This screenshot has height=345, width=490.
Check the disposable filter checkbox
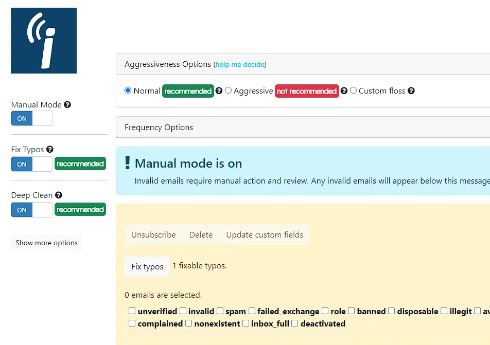click(x=392, y=311)
